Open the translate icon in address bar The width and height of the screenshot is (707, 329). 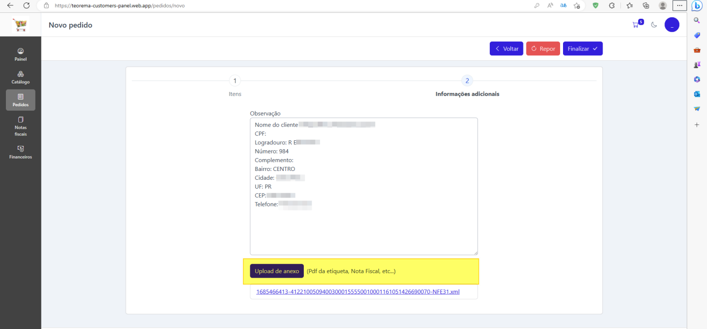[564, 5]
